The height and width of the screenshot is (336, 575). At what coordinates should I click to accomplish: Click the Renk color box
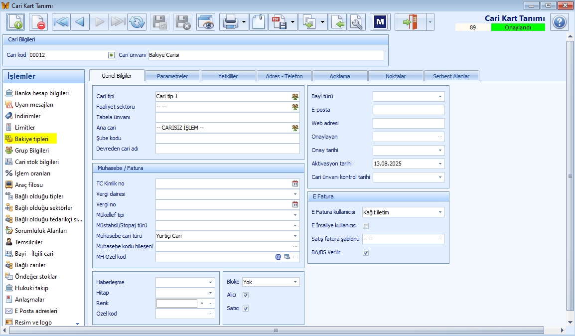[x=177, y=303]
